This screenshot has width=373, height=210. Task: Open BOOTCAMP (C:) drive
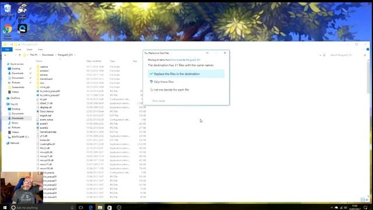click(x=20, y=136)
